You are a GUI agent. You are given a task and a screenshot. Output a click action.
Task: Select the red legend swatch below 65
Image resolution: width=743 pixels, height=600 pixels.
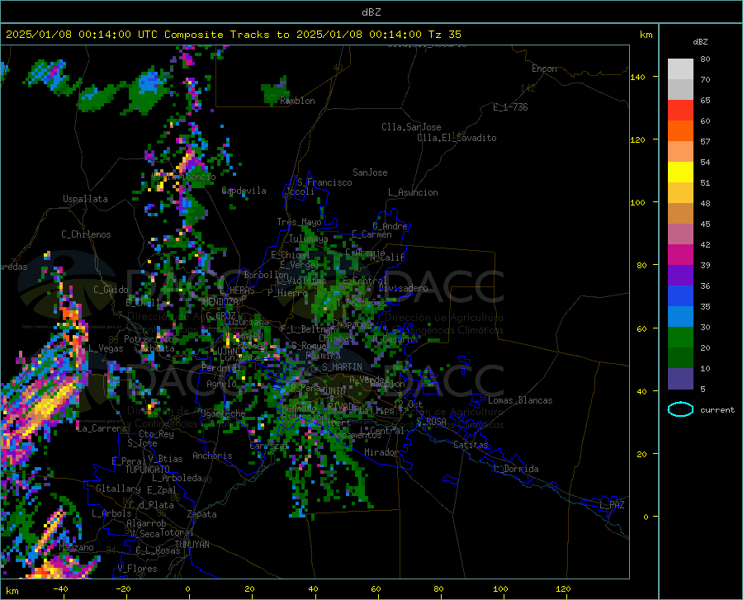[x=680, y=111]
